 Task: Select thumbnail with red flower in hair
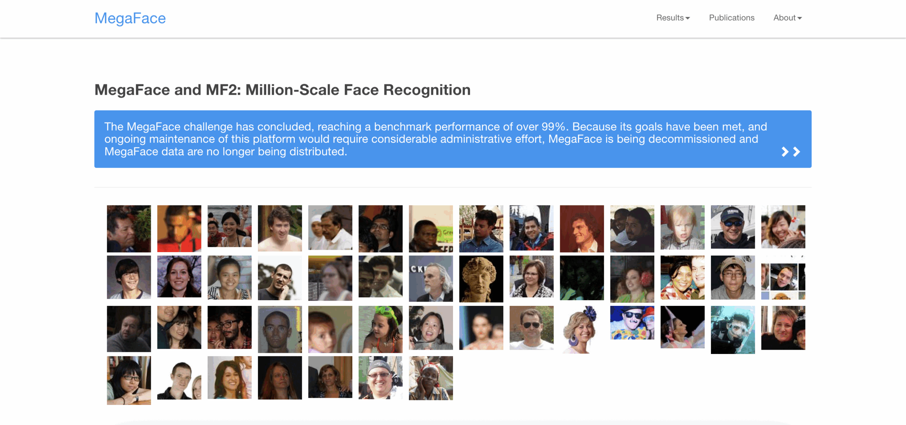pyautogui.click(x=632, y=279)
